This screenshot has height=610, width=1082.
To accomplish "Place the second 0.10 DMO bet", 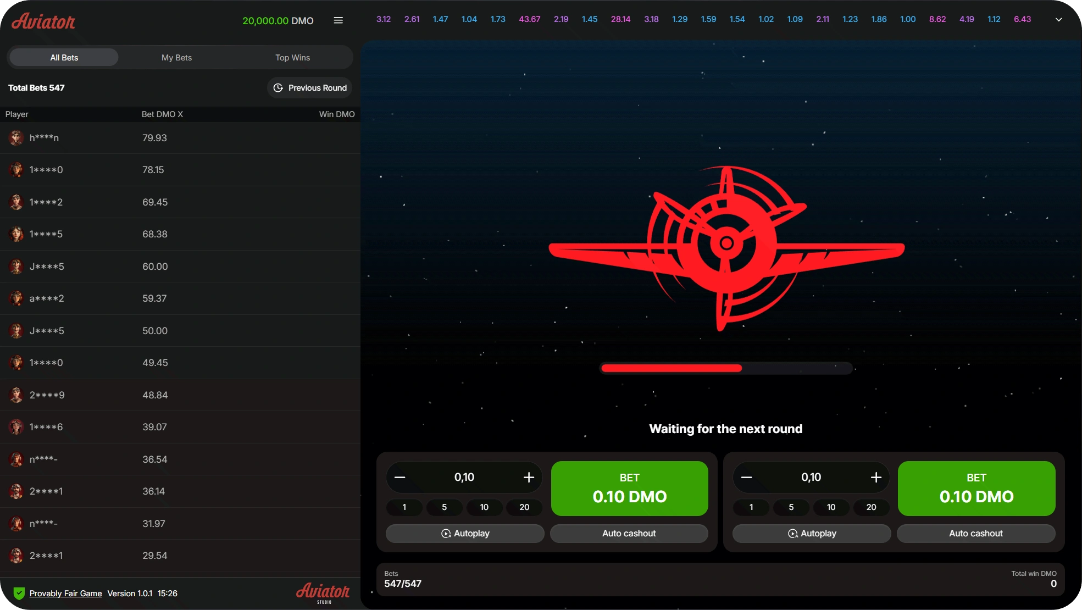I will (x=976, y=489).
